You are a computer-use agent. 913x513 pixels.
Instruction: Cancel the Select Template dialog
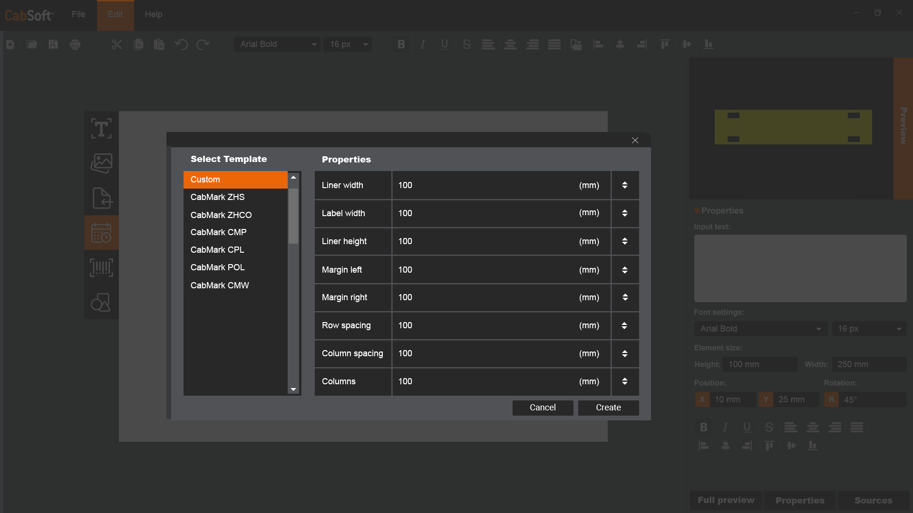coord(543,408)
